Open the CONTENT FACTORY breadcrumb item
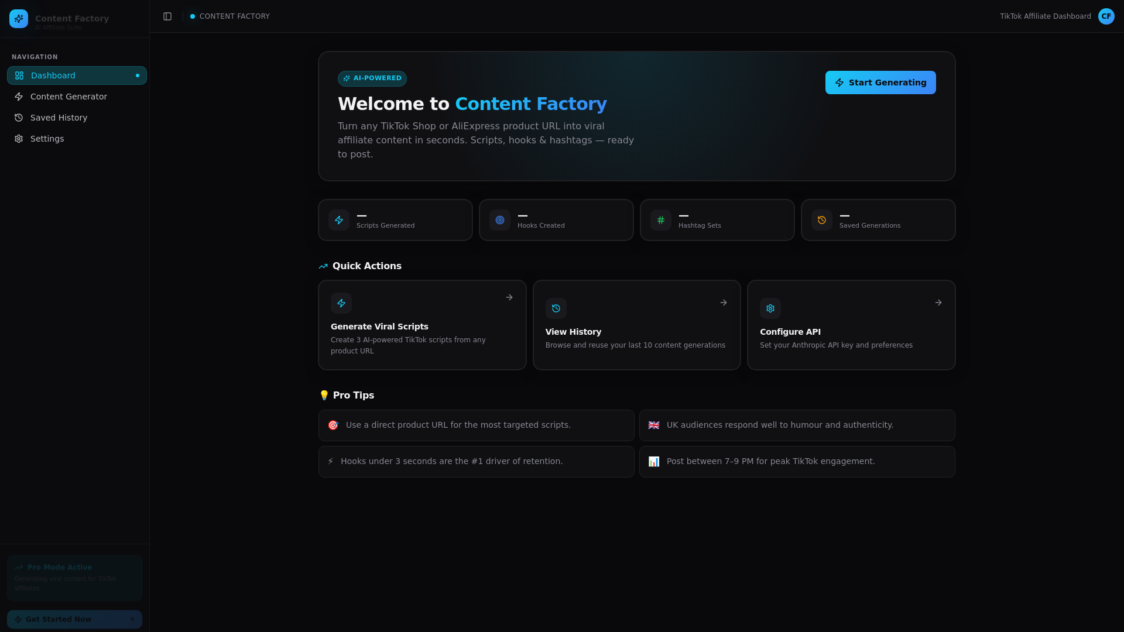Viewport: 1124px width, 632px height. tap(234, 16)
